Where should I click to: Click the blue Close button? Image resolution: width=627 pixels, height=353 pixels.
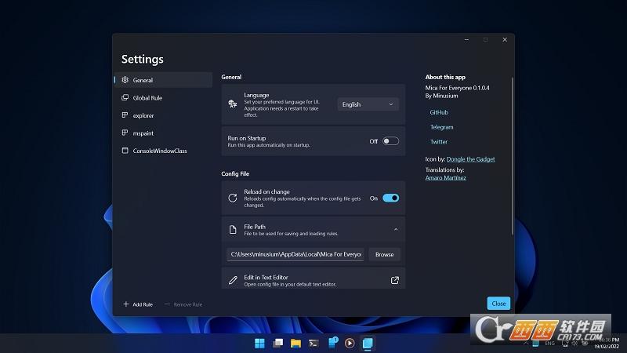498,304
